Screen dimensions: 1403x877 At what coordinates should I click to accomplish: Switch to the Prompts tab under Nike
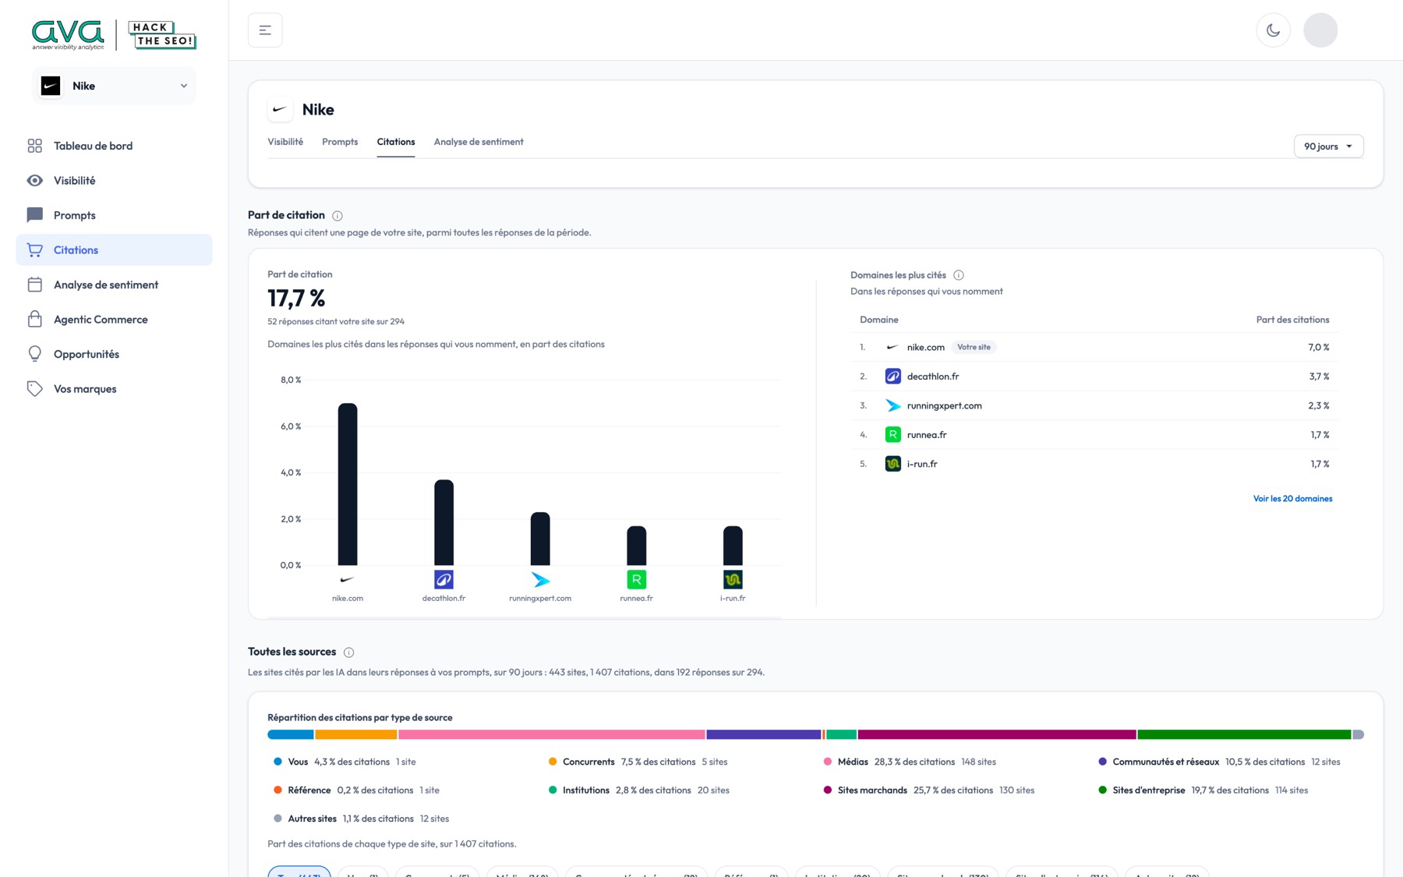[x=340, y=142]
